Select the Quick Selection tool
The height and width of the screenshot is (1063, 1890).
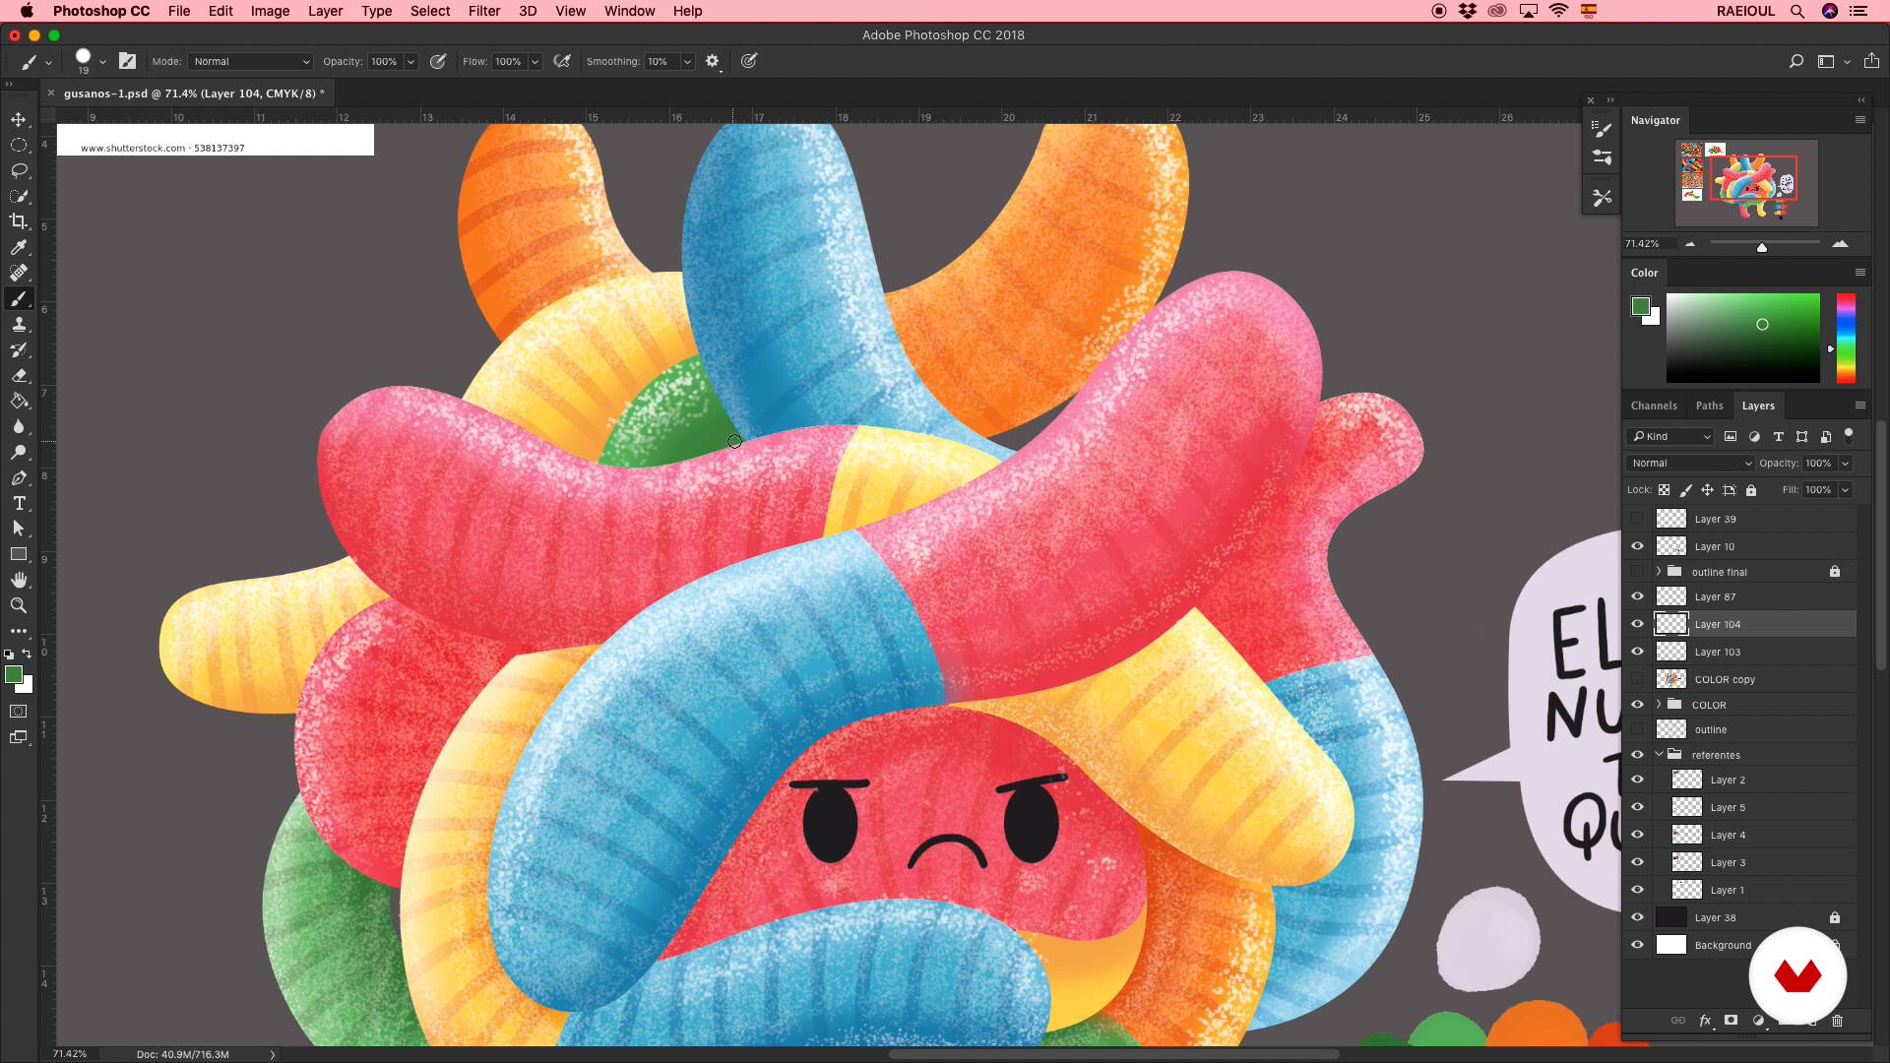(19, 196)
